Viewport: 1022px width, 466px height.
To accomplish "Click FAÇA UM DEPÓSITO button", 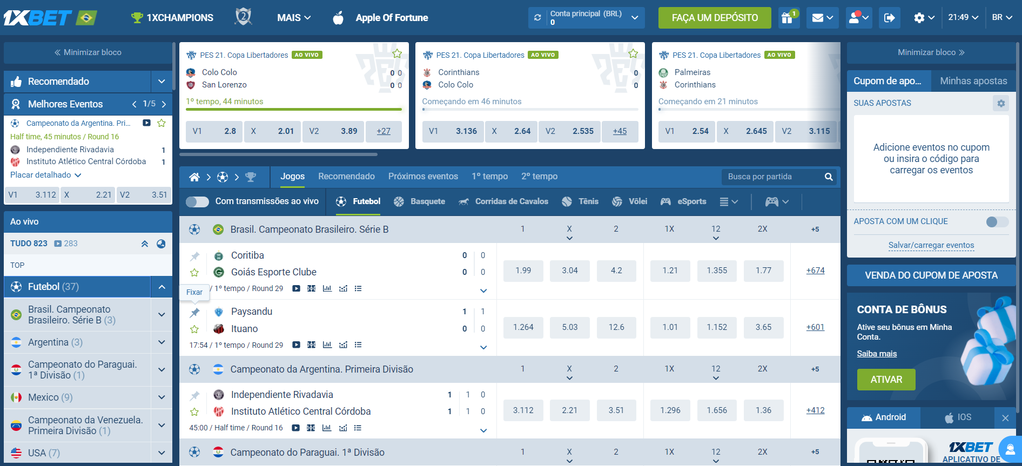I will [715, 18].
